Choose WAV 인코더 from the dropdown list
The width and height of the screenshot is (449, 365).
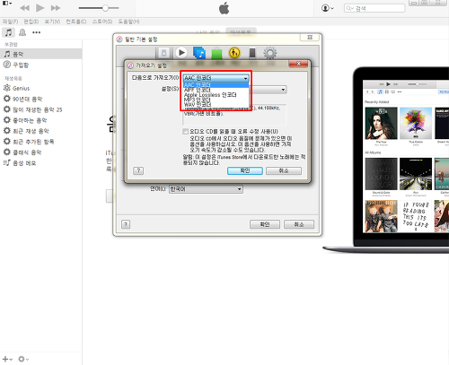pos(216,104)
